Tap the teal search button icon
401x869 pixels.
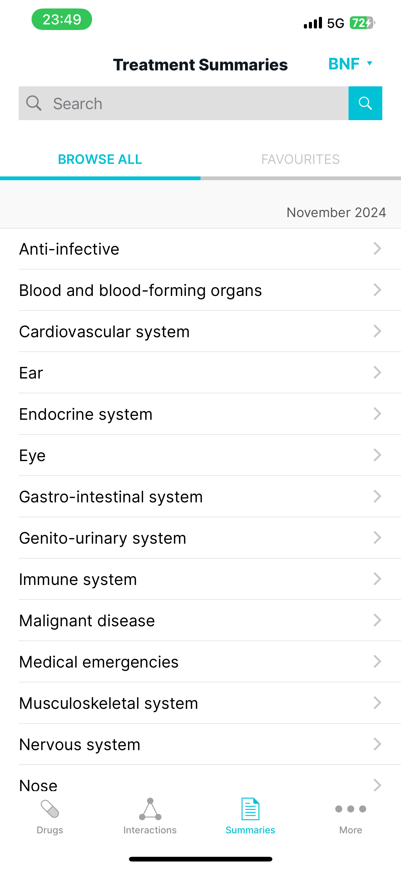(365, 103)
